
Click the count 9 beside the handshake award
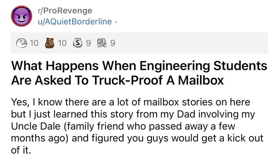coord(113,43)
